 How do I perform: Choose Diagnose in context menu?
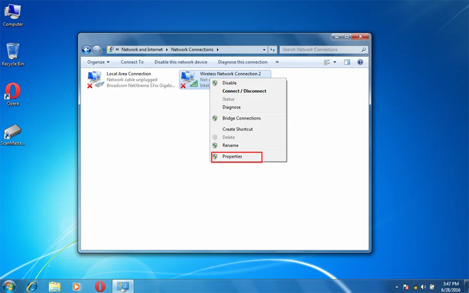(x=248, y=107)
